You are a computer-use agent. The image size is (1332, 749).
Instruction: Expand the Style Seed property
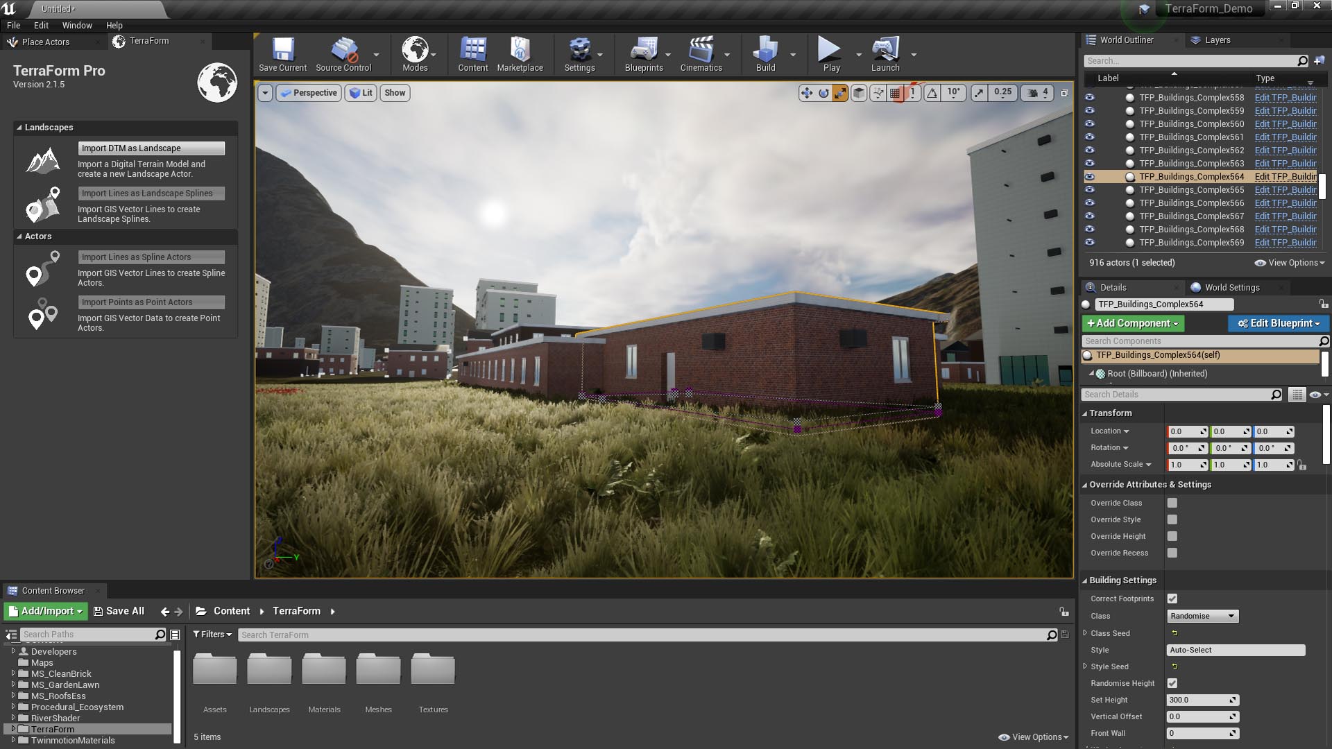point(1085,666)
